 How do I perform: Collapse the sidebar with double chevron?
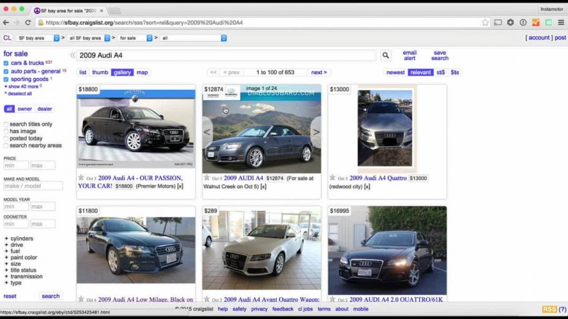coord(72,56)
